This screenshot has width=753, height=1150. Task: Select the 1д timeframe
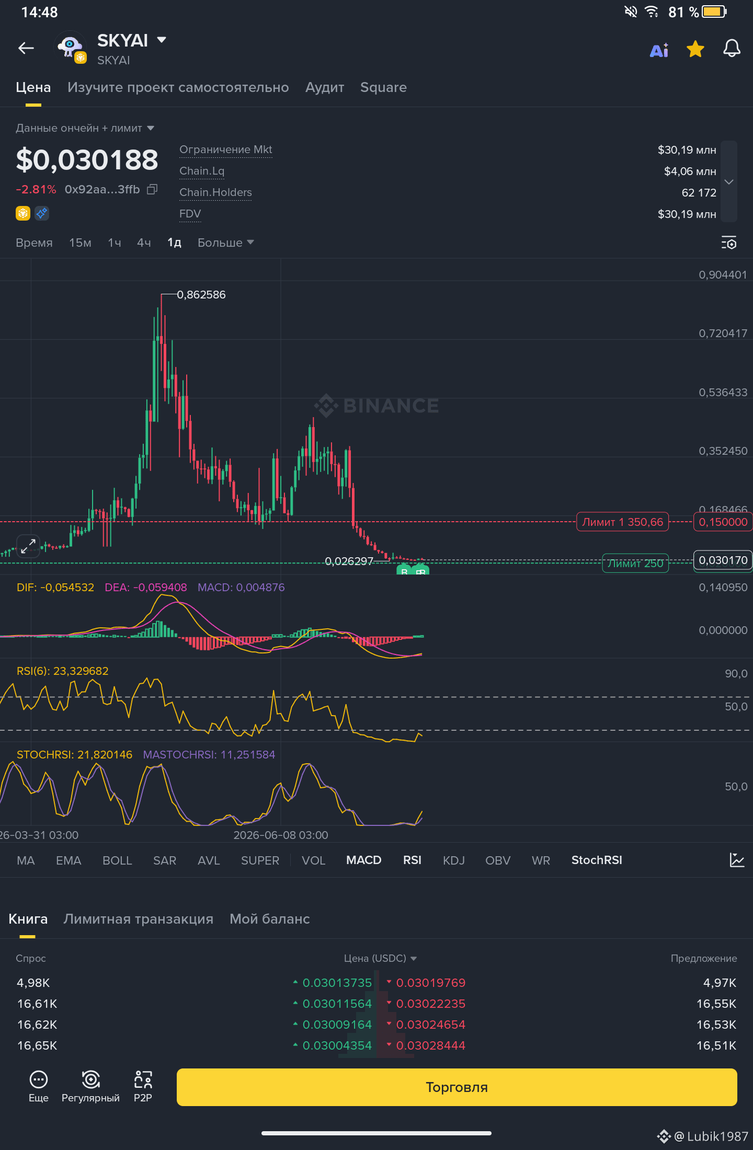(x=174, y=243)
